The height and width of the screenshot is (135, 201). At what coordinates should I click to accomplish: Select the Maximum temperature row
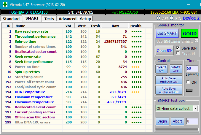(77, 102)
